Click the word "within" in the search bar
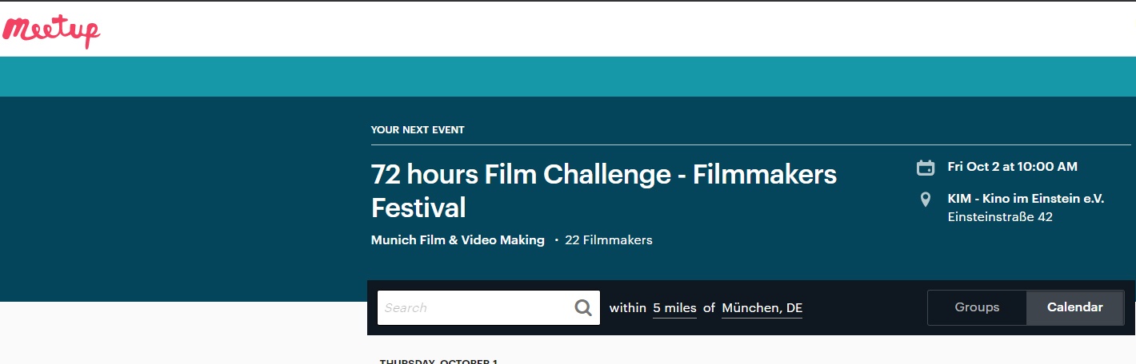Viewport: 1136px width, 364px height. click(x=628, y=308)
